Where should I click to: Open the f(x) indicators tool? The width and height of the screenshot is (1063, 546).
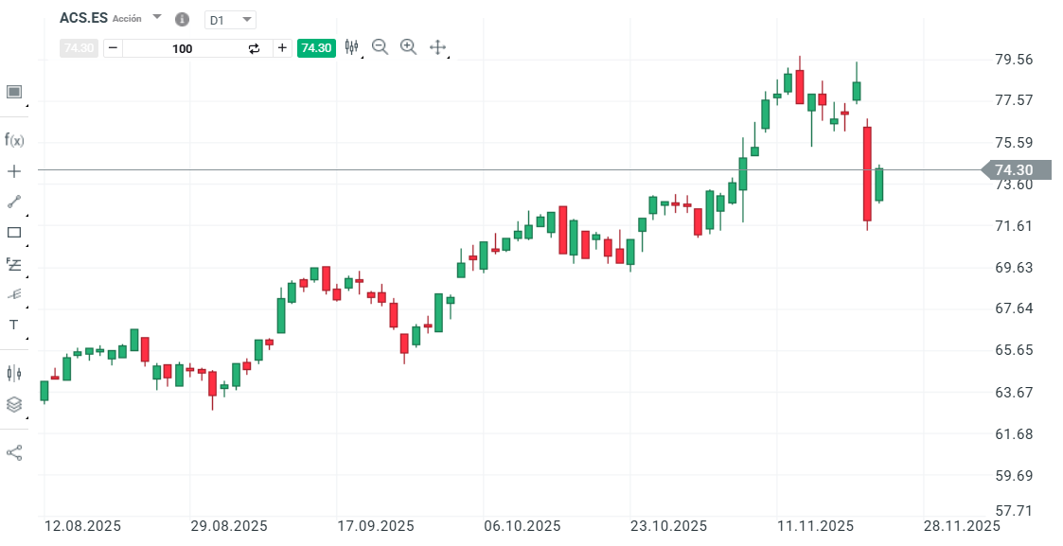click(14, 140)
